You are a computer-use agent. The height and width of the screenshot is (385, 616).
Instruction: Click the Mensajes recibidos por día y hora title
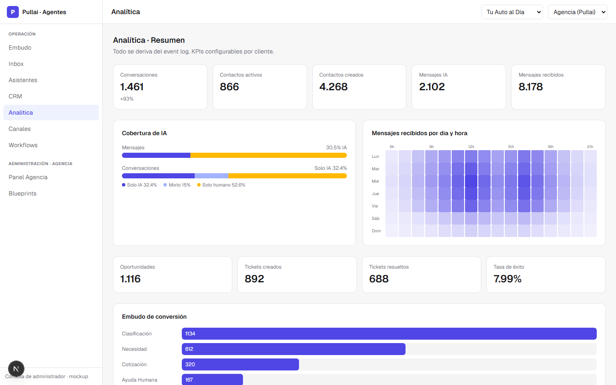point(419,133)
